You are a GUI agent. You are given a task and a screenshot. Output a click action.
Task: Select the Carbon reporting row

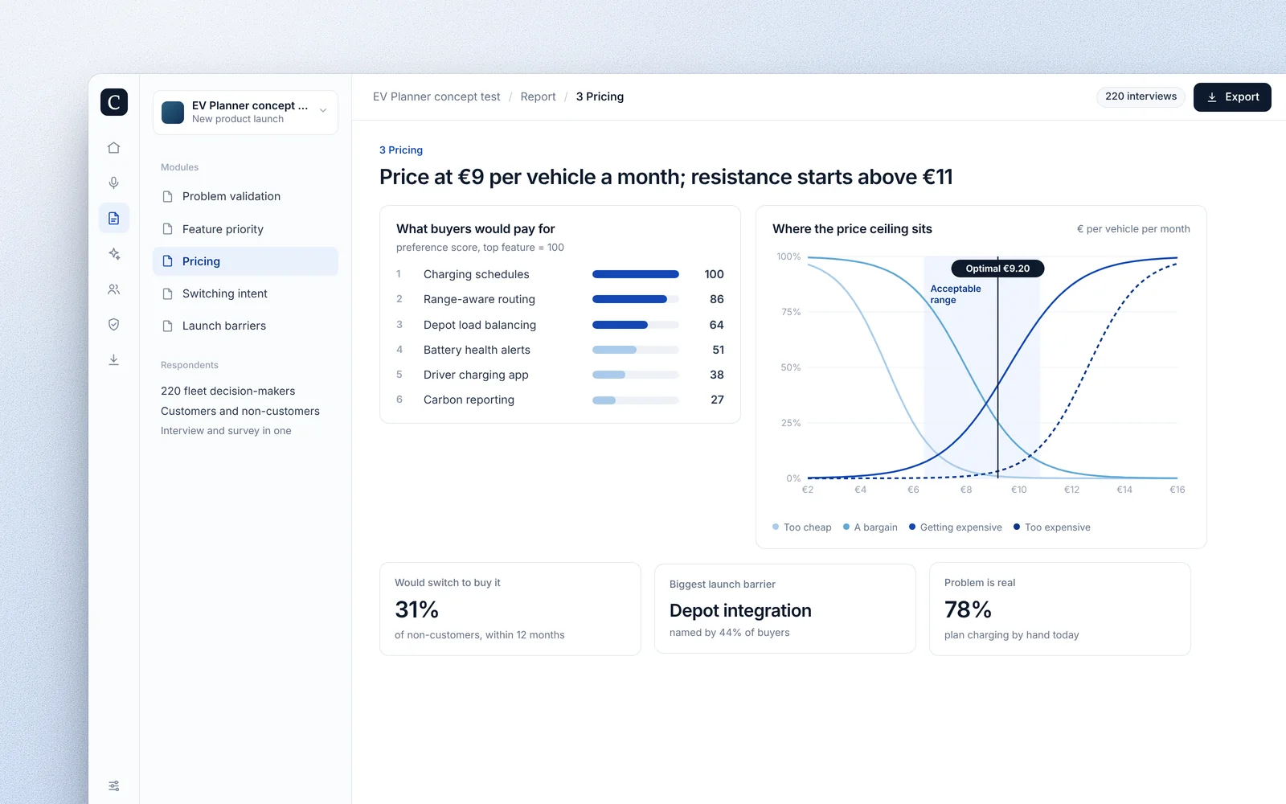pyautogui.click(x=560, y=400)
